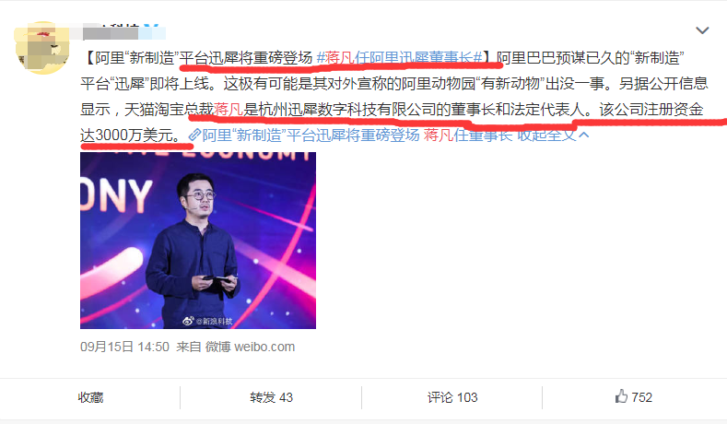Open hashtag #蒋凡任阿里迅犀董事长#
Screen dimensions: 727x424
[x=399, y=58]
